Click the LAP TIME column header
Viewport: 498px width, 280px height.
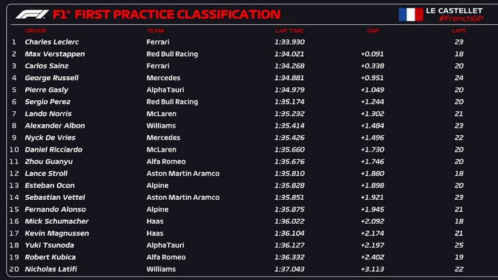click(288, 30)
